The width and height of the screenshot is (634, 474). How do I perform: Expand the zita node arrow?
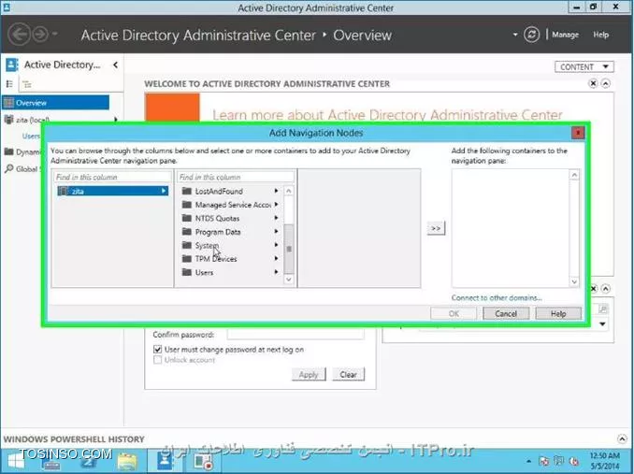pos(164,191)
